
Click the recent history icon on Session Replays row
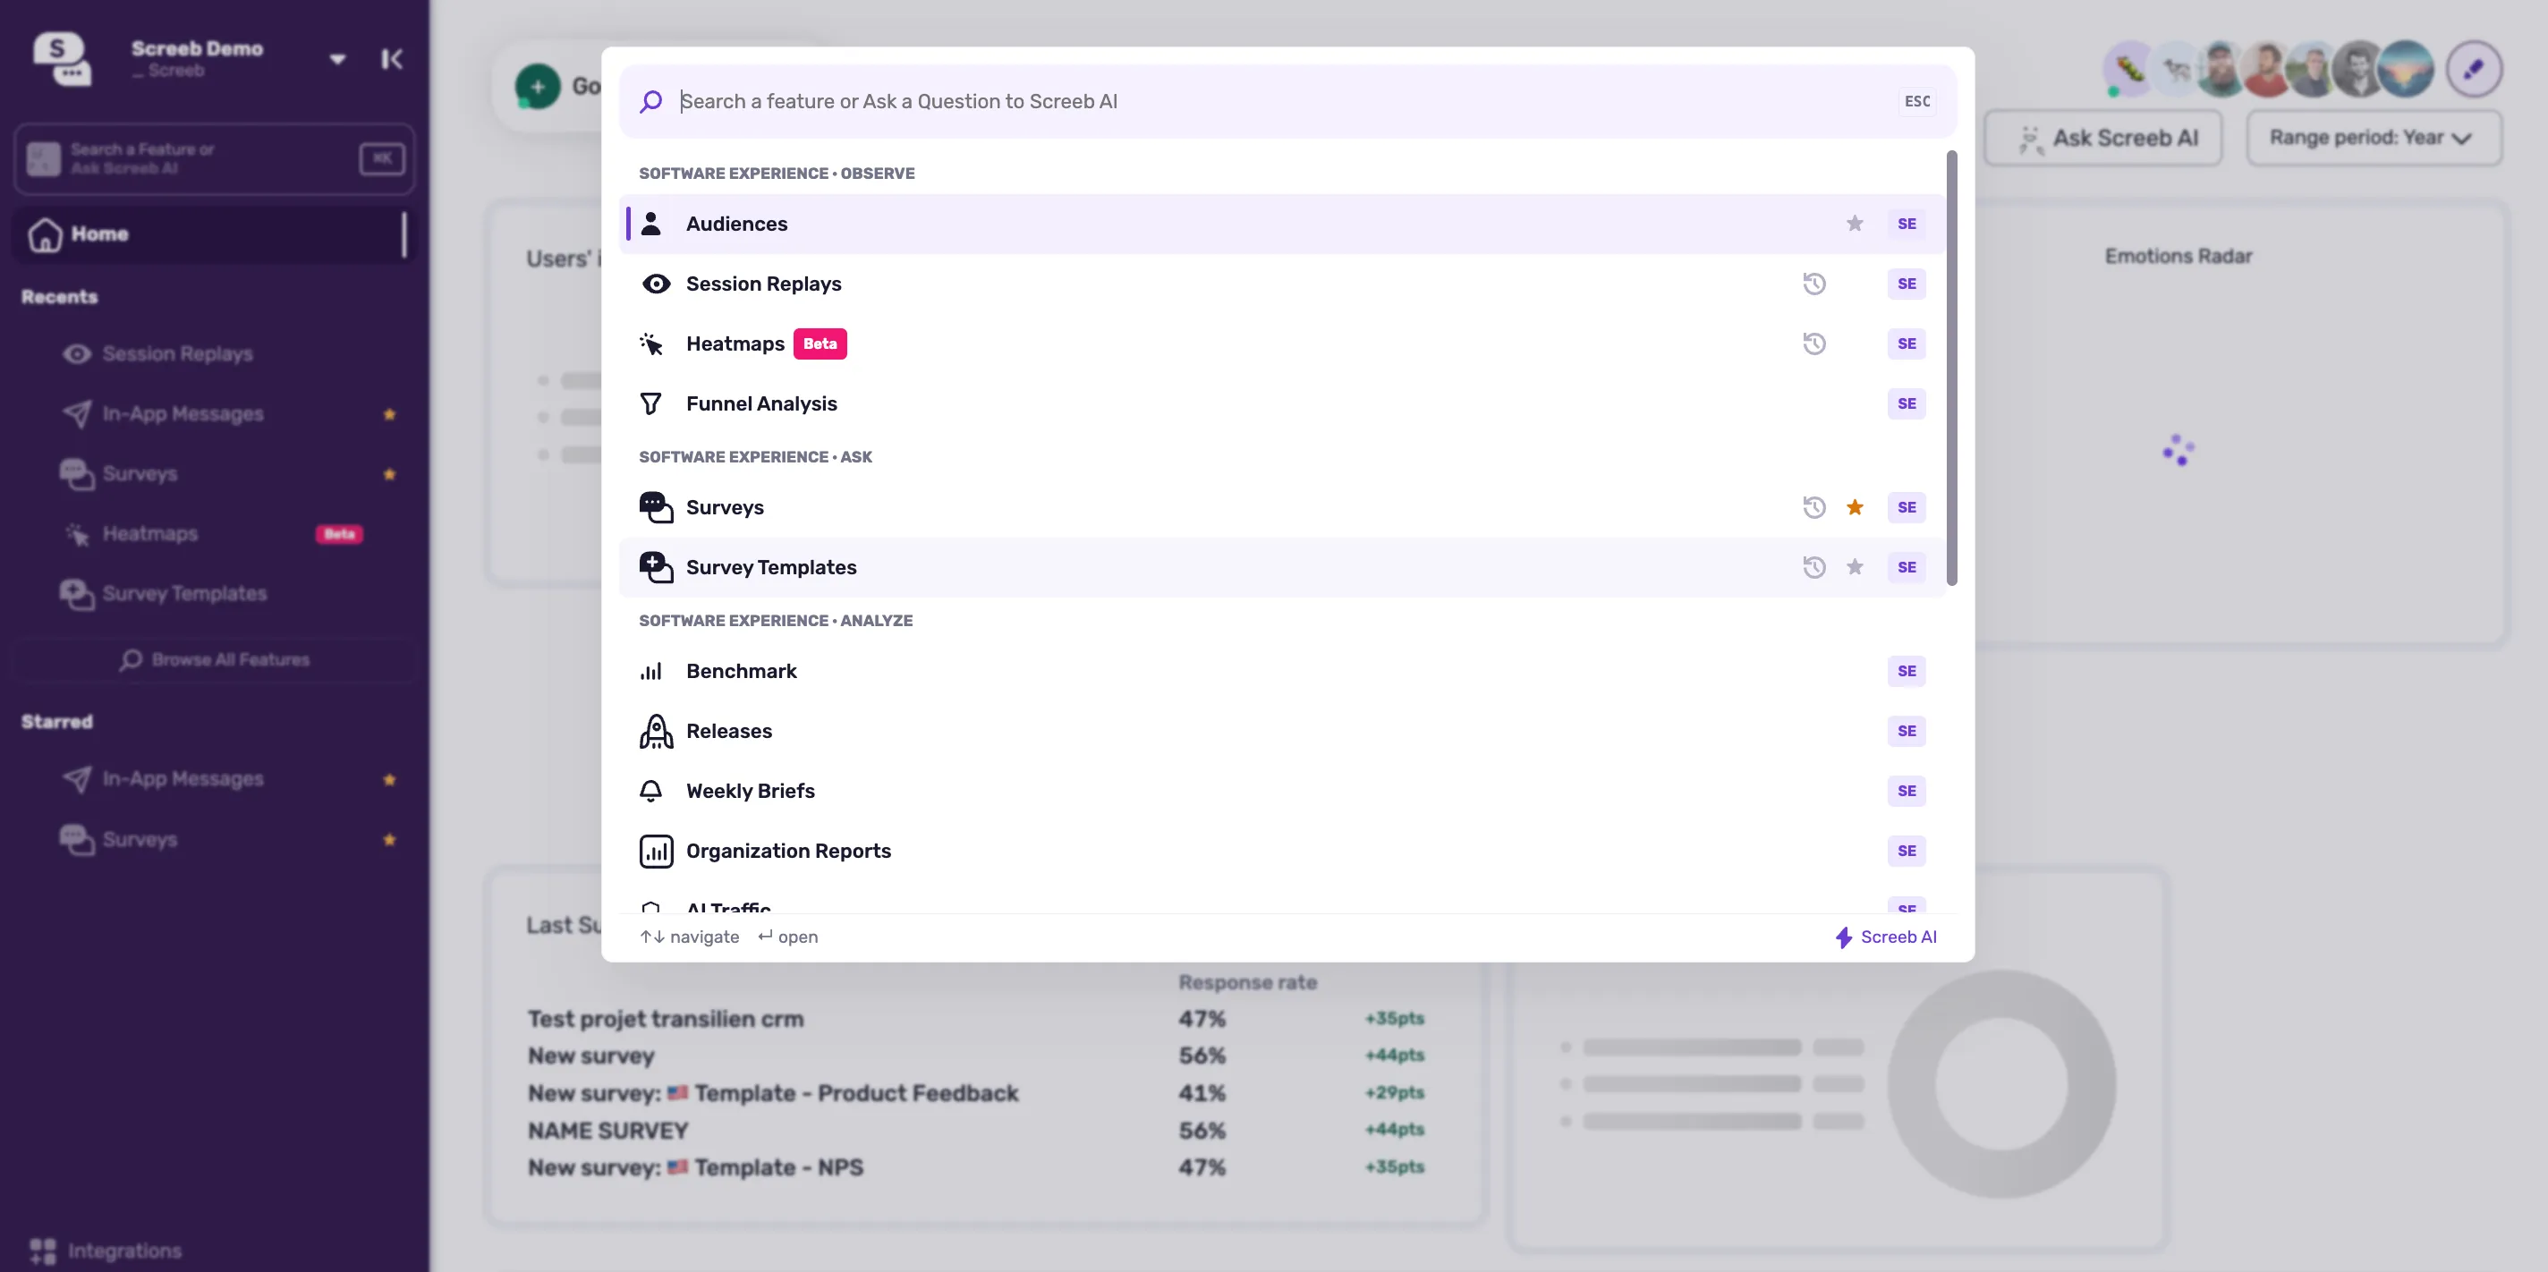pos(1814,284)
